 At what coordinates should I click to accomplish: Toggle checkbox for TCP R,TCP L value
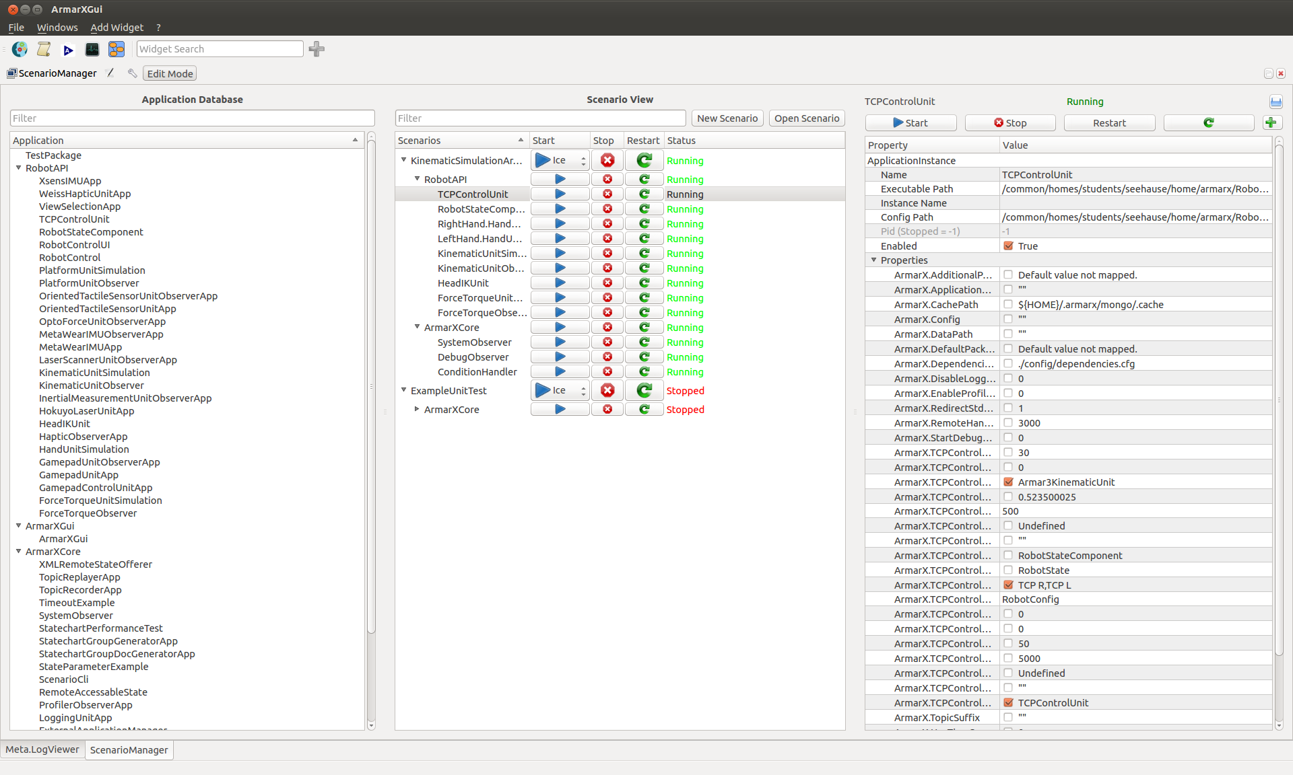[1008, 585]
